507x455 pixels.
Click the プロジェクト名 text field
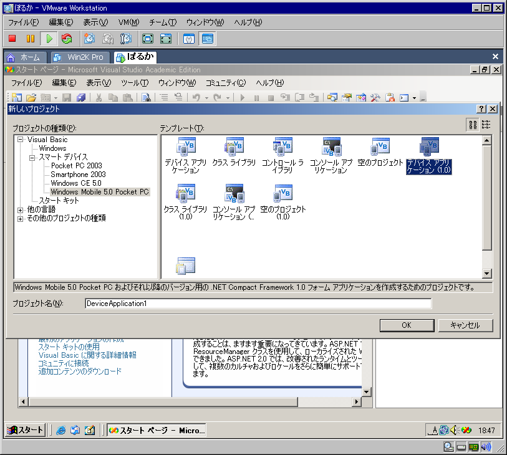(258, 304)
